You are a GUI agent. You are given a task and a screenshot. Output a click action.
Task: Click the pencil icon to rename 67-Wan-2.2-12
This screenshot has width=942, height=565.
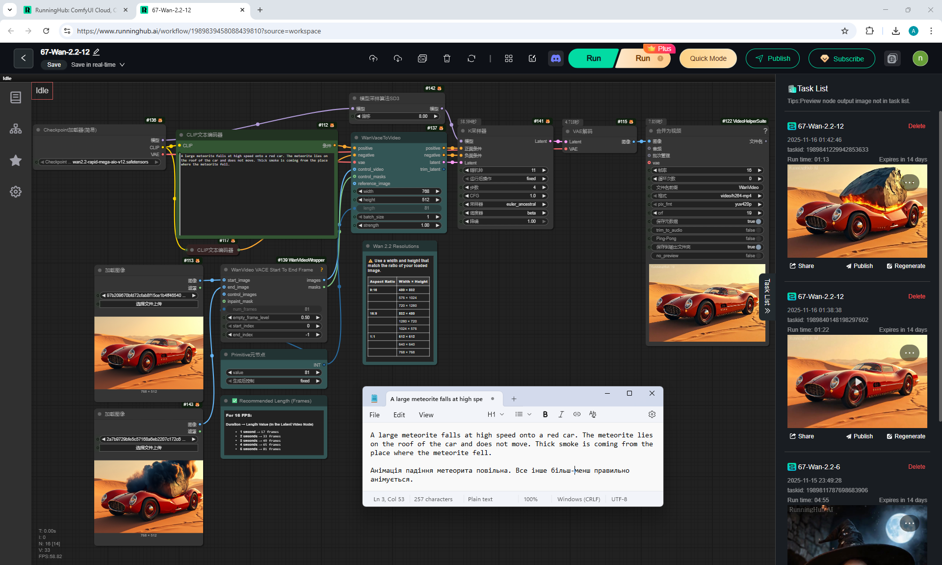pos(97,52)
